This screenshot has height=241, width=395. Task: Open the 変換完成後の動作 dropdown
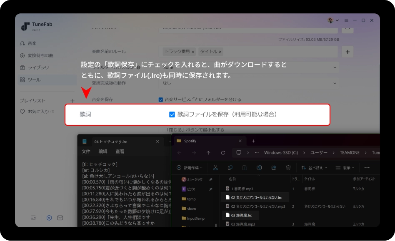click(x=250, y=83)
